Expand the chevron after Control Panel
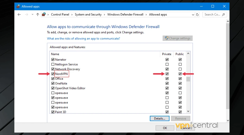Viewport: 244px width, 135px height. click(x=72, y=15)
